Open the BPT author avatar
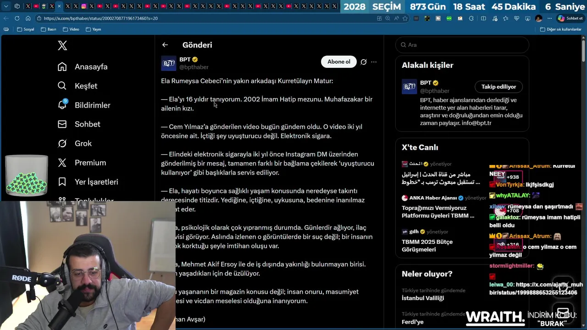This screenshot has height=330, width=587. [x=169, y=63]
